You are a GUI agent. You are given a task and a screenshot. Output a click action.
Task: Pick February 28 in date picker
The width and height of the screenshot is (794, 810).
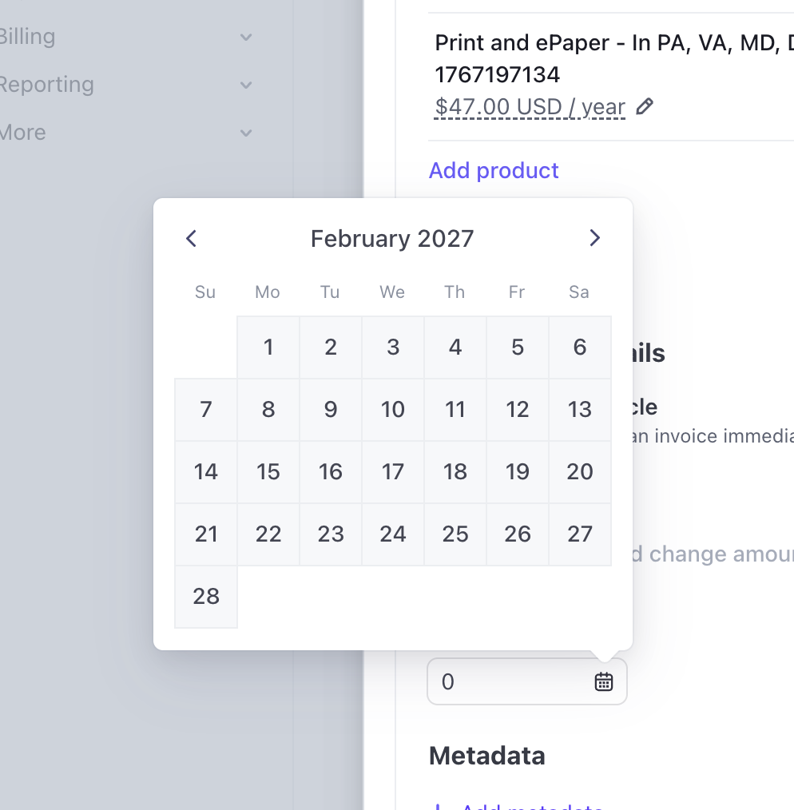click(206, 596)
